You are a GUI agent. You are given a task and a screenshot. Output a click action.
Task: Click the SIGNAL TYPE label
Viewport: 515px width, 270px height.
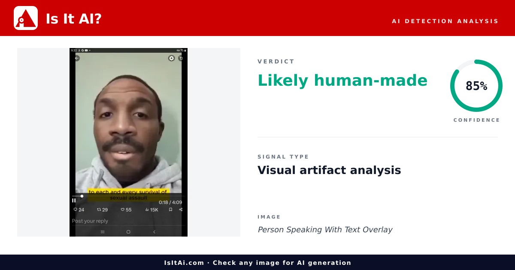pos(283,157)
